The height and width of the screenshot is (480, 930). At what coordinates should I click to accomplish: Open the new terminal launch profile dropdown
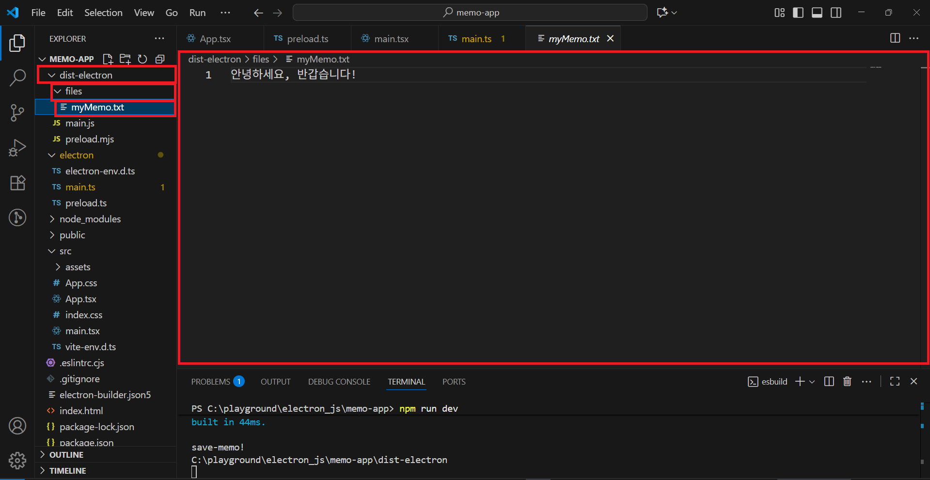point(812,382)
